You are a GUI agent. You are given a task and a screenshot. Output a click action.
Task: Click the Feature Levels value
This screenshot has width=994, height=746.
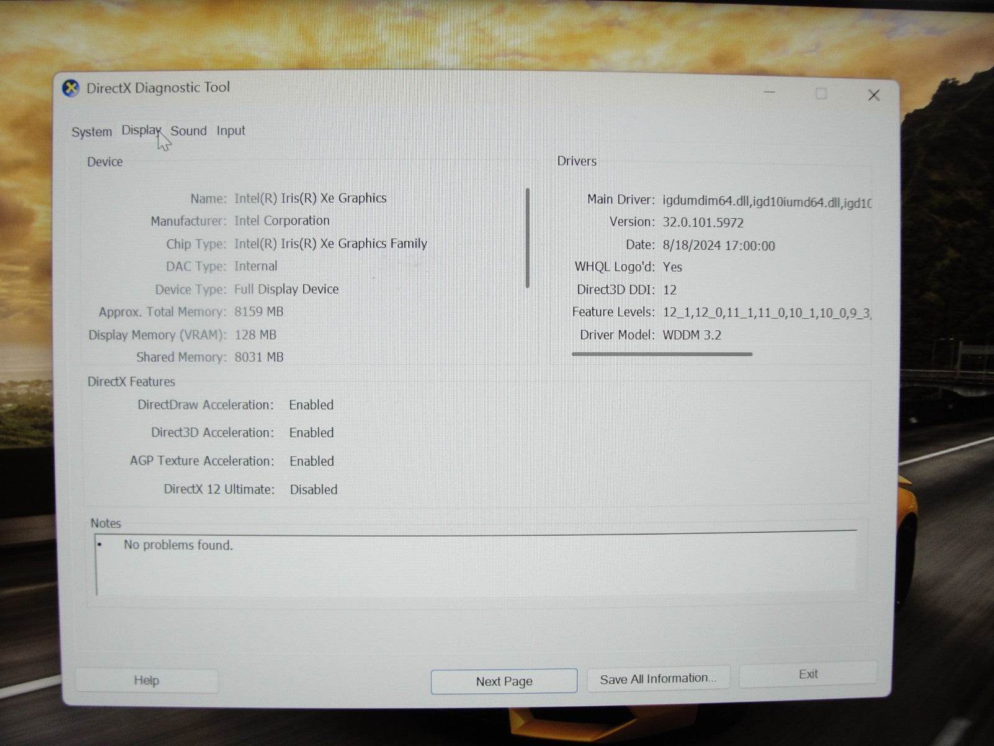[764, 312]
